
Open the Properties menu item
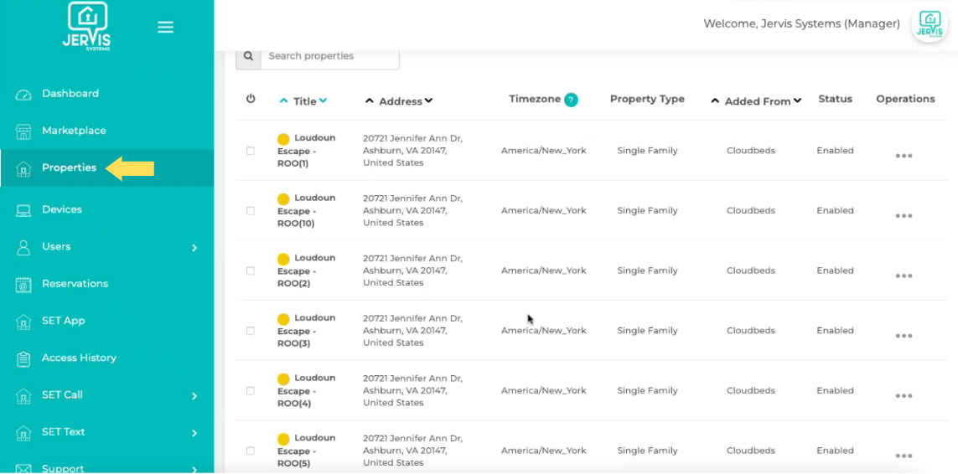(69, 168)
